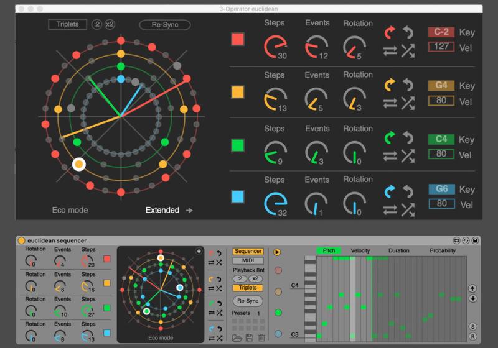Shuffle the orange operator pattern
Image resolution: width=498 pixels, height=348 pixels.
click(x=408, y=103)
